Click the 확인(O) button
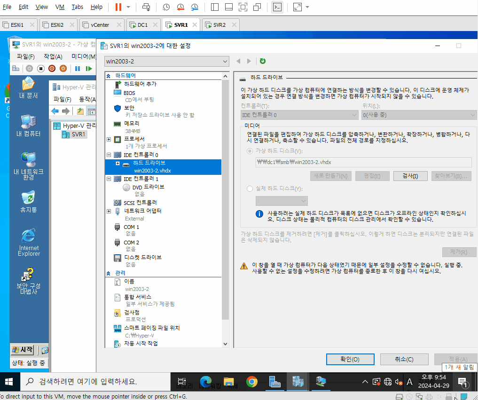 350,360
